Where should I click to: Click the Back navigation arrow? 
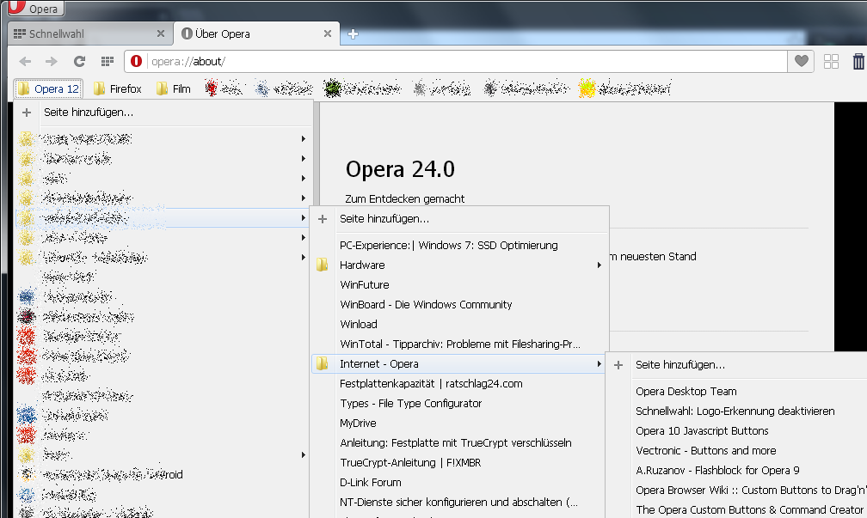pos(25,61)
